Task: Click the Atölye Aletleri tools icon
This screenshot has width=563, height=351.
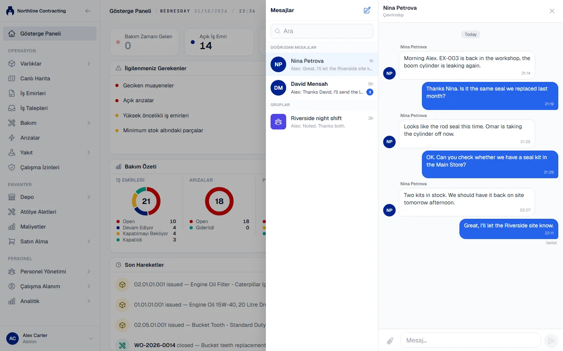Action: [x=12, y=212]
